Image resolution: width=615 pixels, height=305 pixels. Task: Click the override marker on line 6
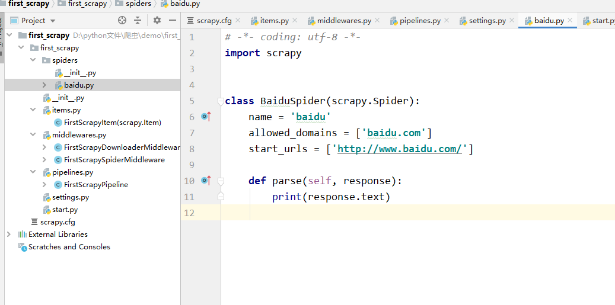point(206,116)
